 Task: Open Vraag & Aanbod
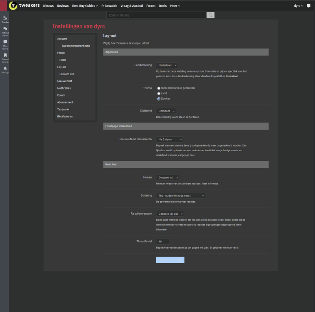point(132,6)
